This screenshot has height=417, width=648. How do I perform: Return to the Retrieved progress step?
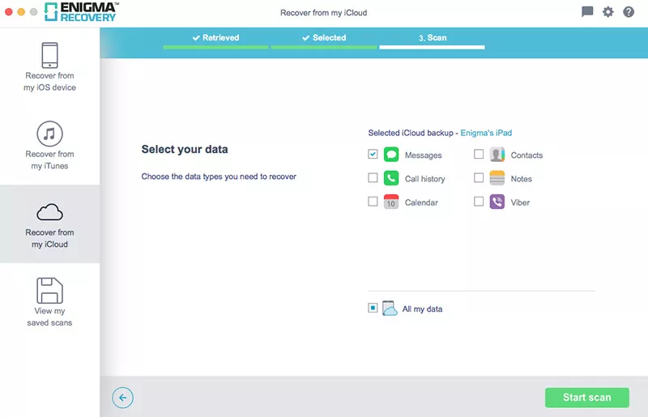click(x=215, y=38)
